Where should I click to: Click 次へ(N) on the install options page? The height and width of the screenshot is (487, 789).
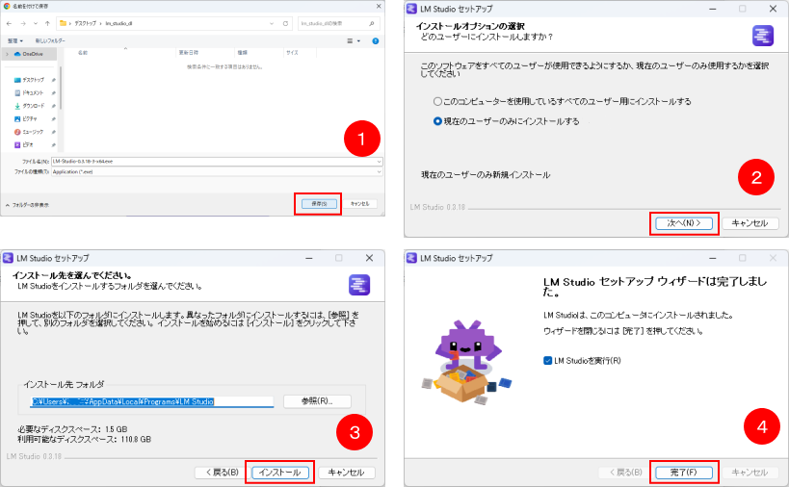point(684,223)
